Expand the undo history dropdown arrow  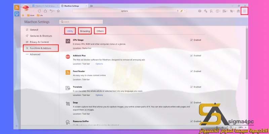point(54,11)
